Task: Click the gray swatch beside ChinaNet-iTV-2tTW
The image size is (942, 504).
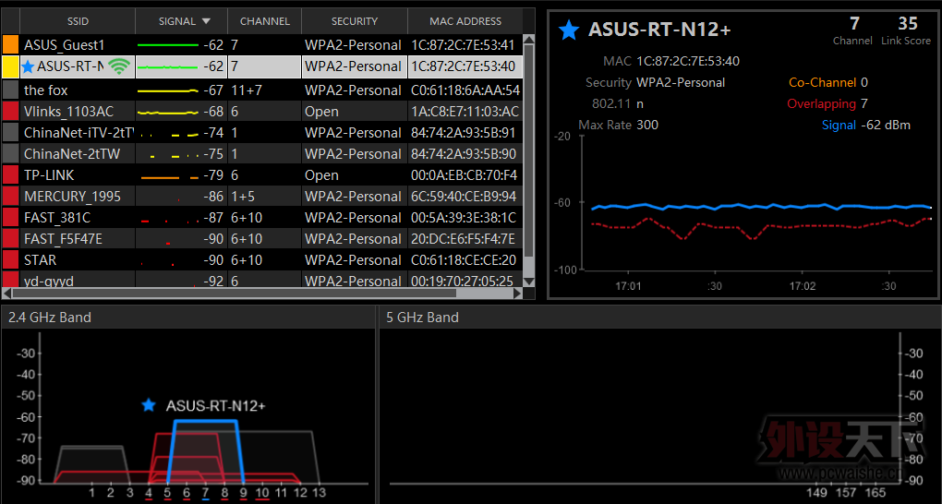Action: coord(11,133)
